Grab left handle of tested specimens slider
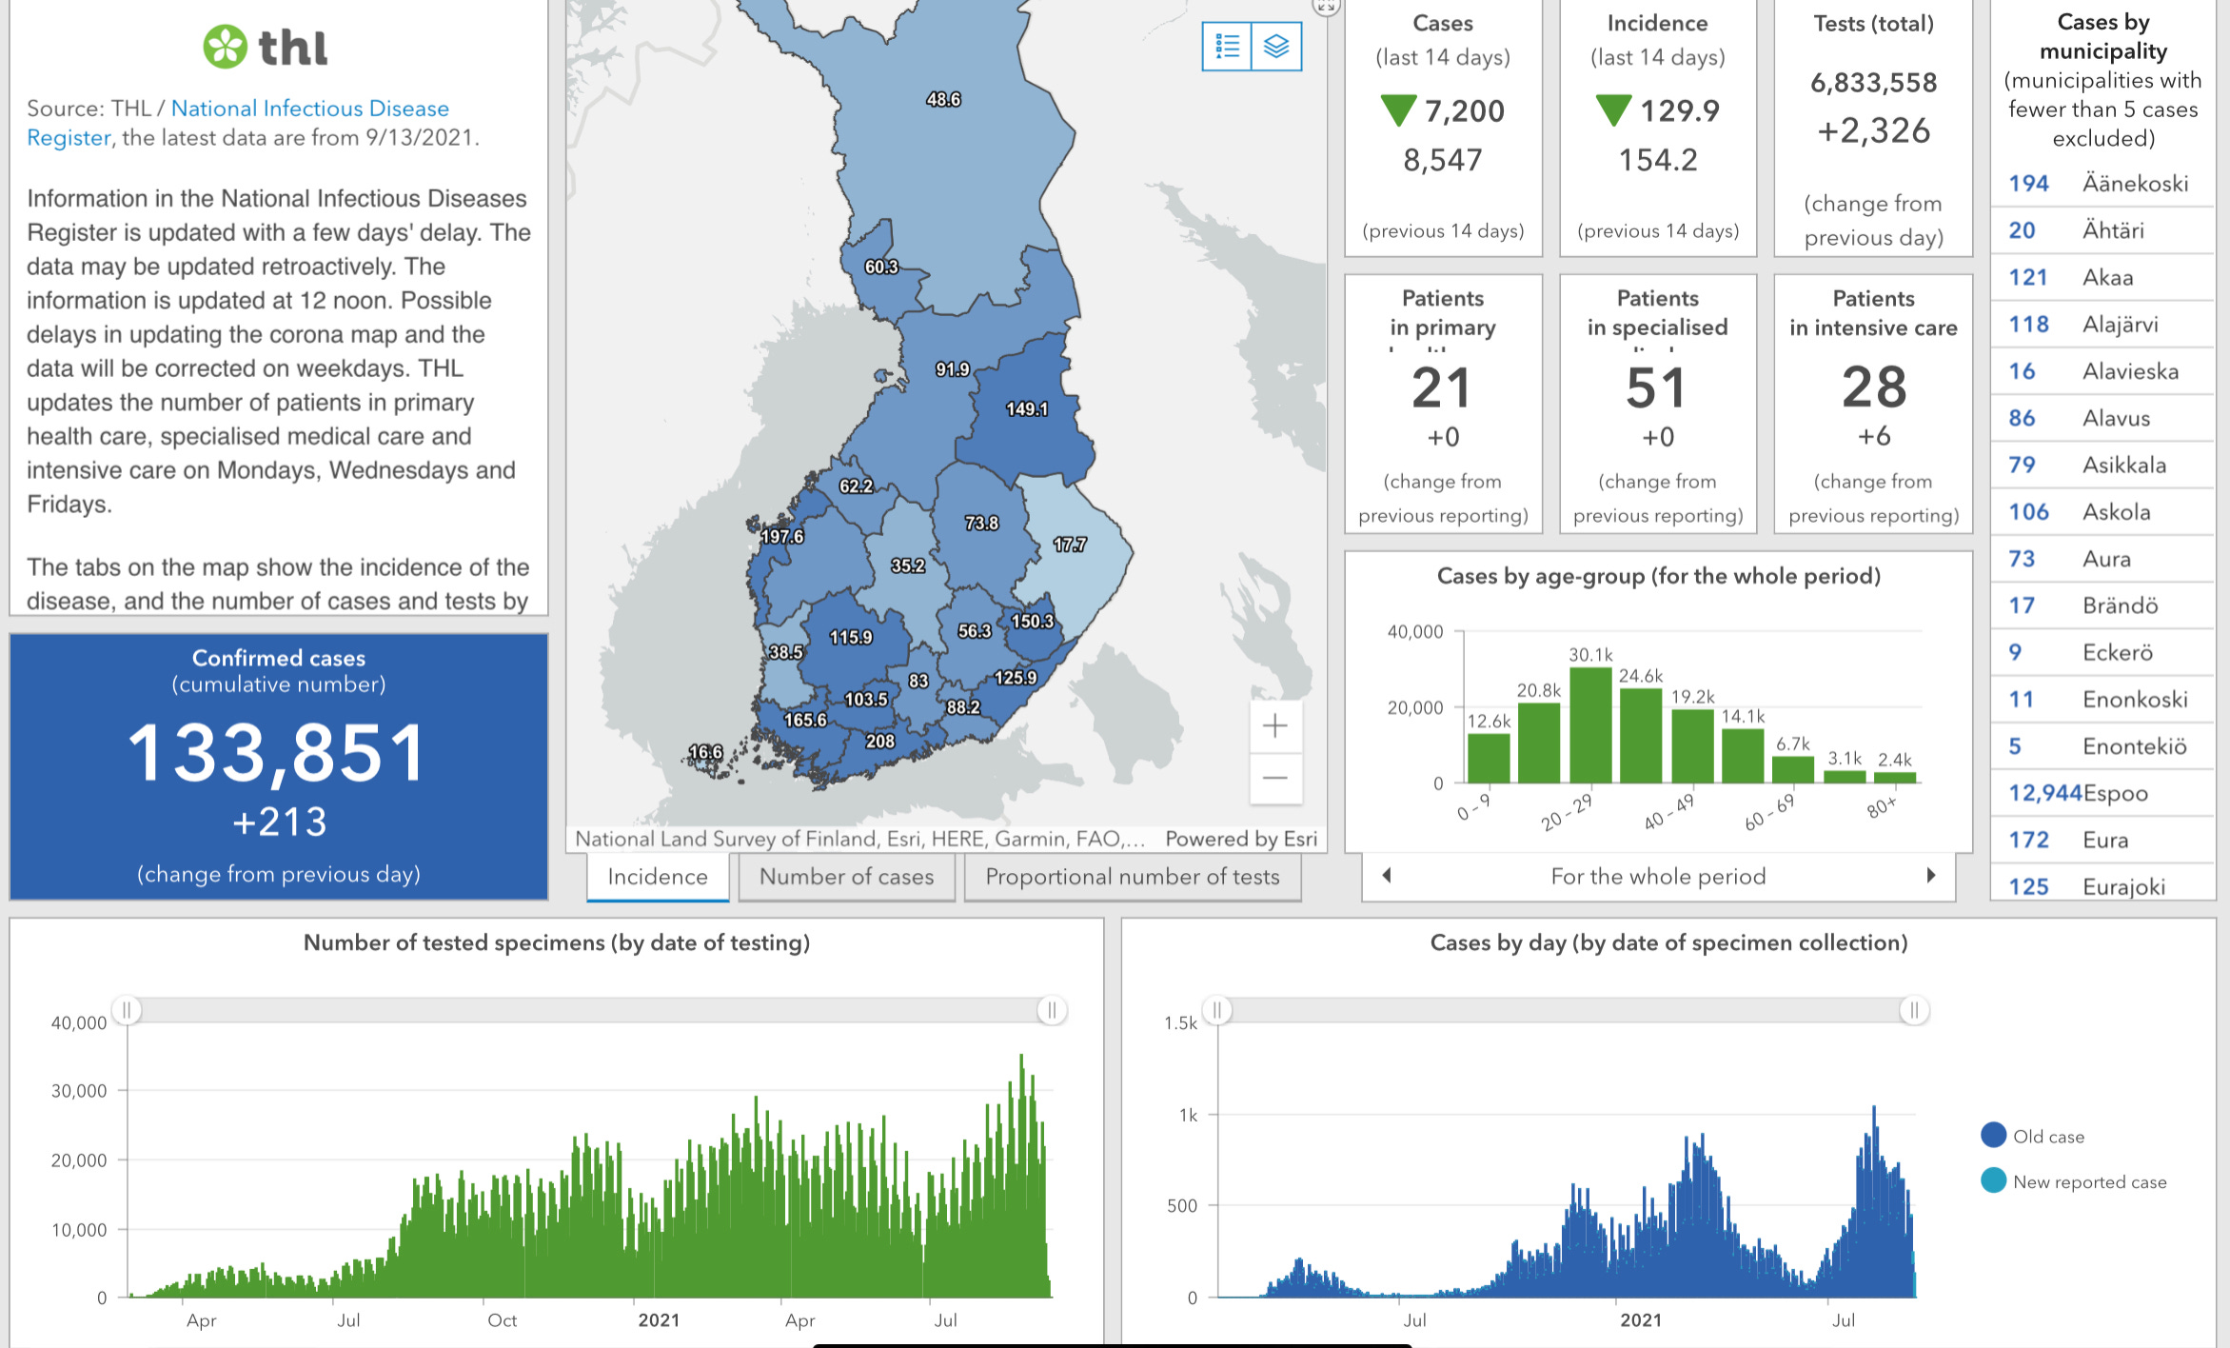The height and width of the screenshot is (1348, 2230). [x=127, y=1009]
